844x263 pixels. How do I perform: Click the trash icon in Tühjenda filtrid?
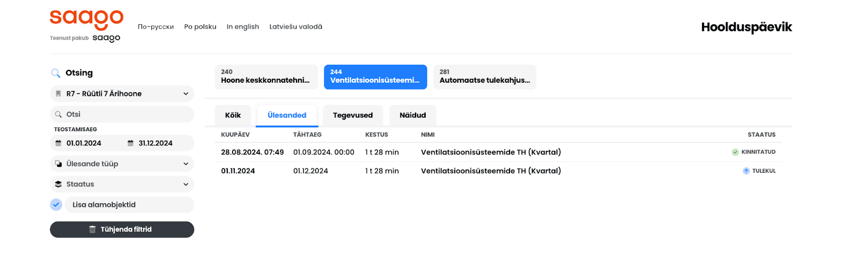coord(92,229)
